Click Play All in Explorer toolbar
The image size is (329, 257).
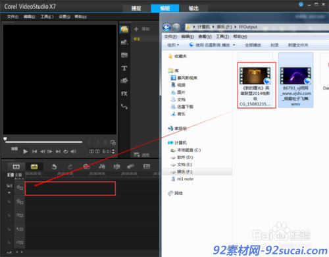[253, 45]
